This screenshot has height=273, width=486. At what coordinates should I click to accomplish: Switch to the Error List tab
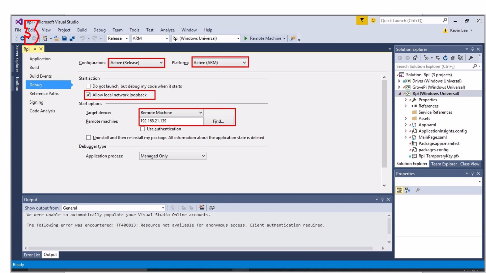[x=32, y=255]
